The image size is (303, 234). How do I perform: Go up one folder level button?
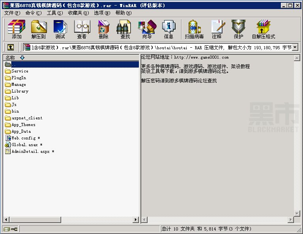11,47
